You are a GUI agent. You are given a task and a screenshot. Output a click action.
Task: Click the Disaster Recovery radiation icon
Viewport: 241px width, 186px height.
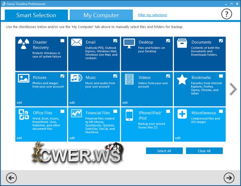point(24,44)
